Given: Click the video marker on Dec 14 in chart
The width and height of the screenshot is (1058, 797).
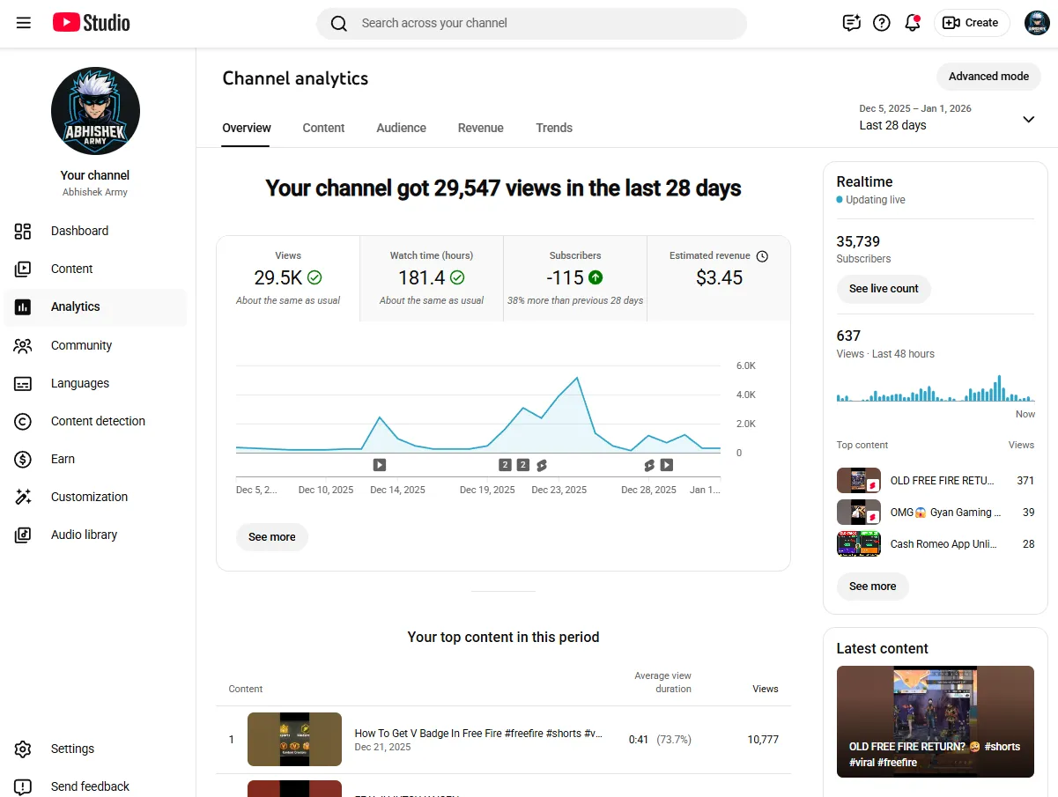Looking at the screenshot, I should [x=379, y=465].
